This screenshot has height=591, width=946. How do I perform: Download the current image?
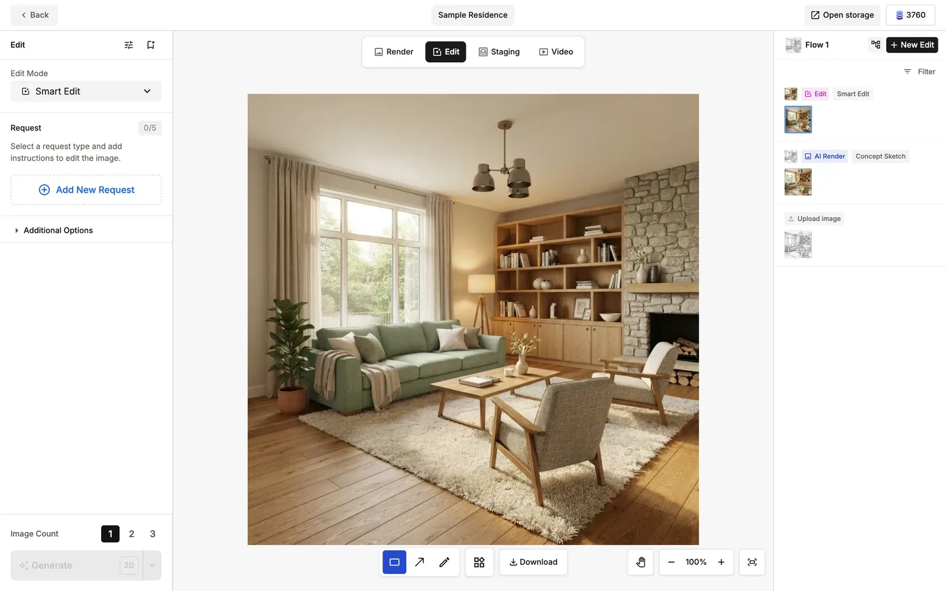(x=533, y=562)
